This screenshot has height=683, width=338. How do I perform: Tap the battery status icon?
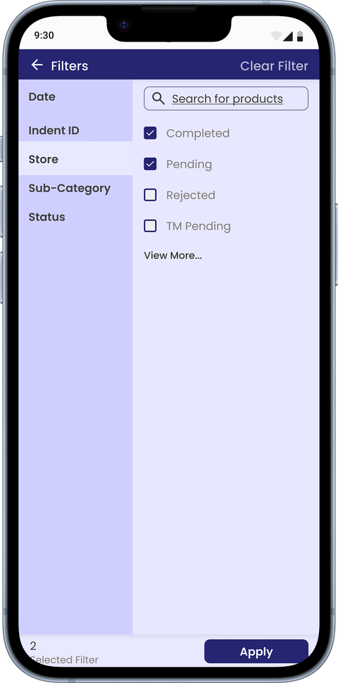(300, 36)
